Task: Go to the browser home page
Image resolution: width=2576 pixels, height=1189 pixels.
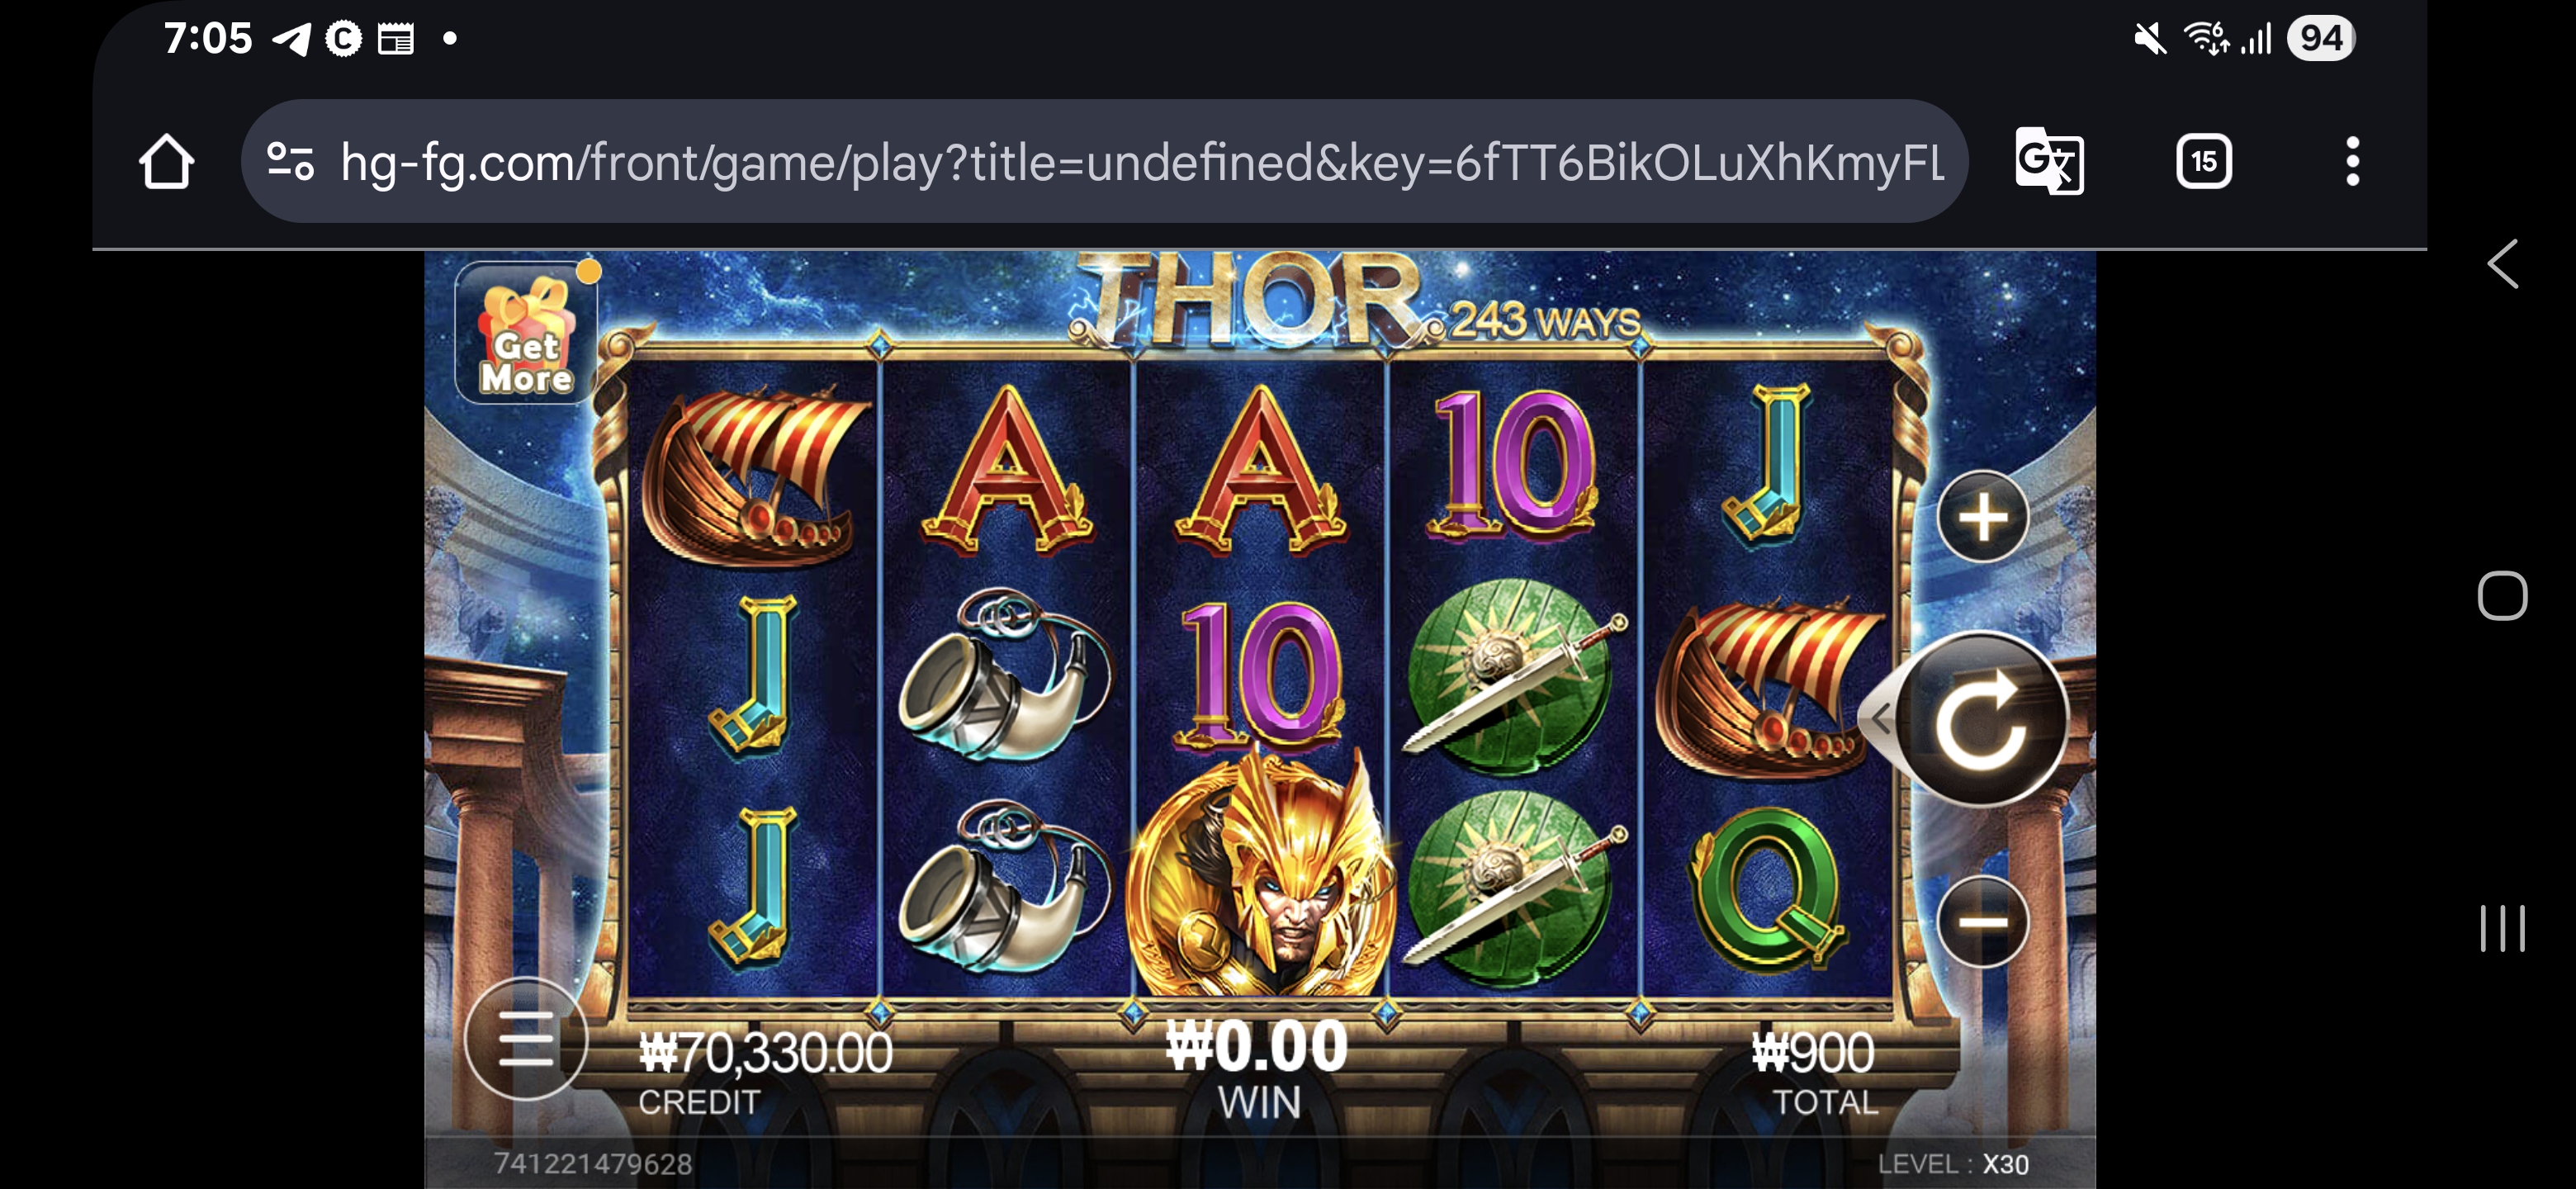Action: 166,161
